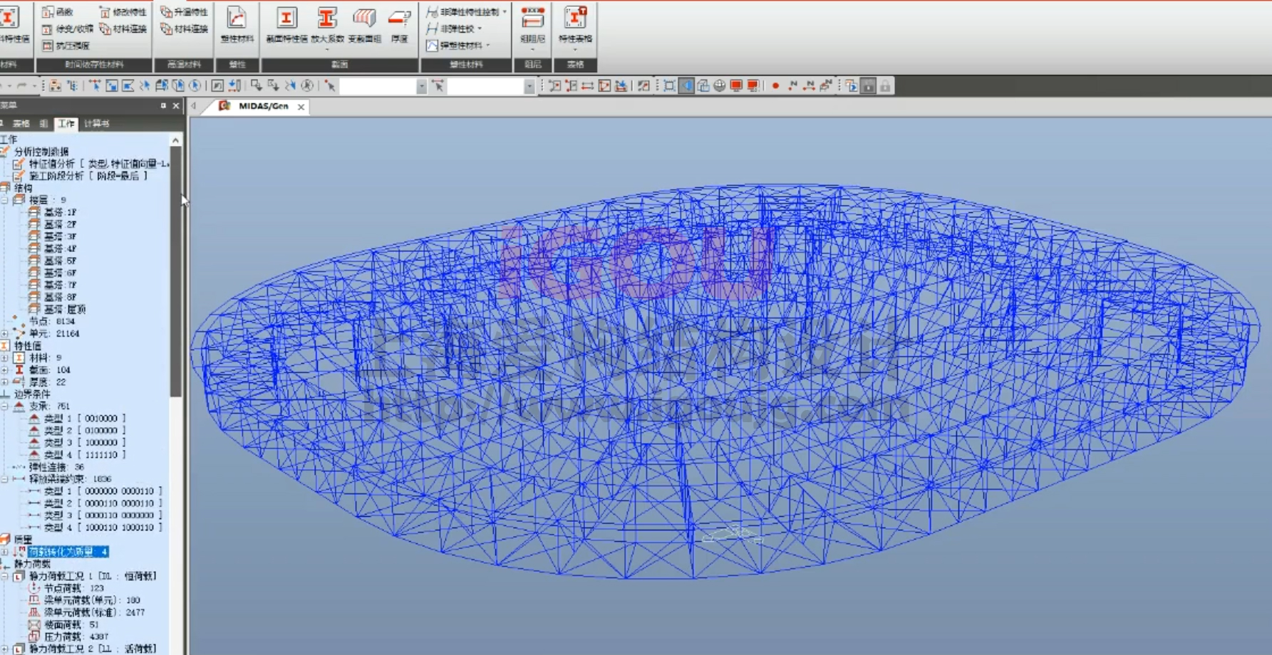Screen dimensions: 1272x655
Task: Toggle the highlighted blue view toolbar button
Action: click(x=686, y=86)
